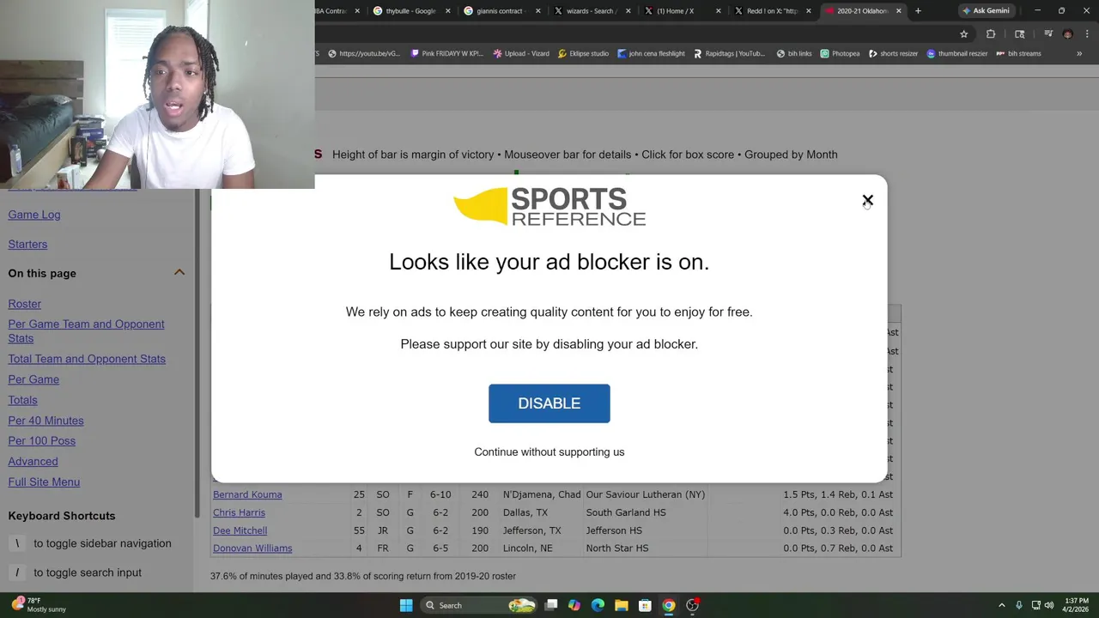Open the Chrome three-dot menu
This screenshot has width=1099, height=618.
pos(1087,33)
